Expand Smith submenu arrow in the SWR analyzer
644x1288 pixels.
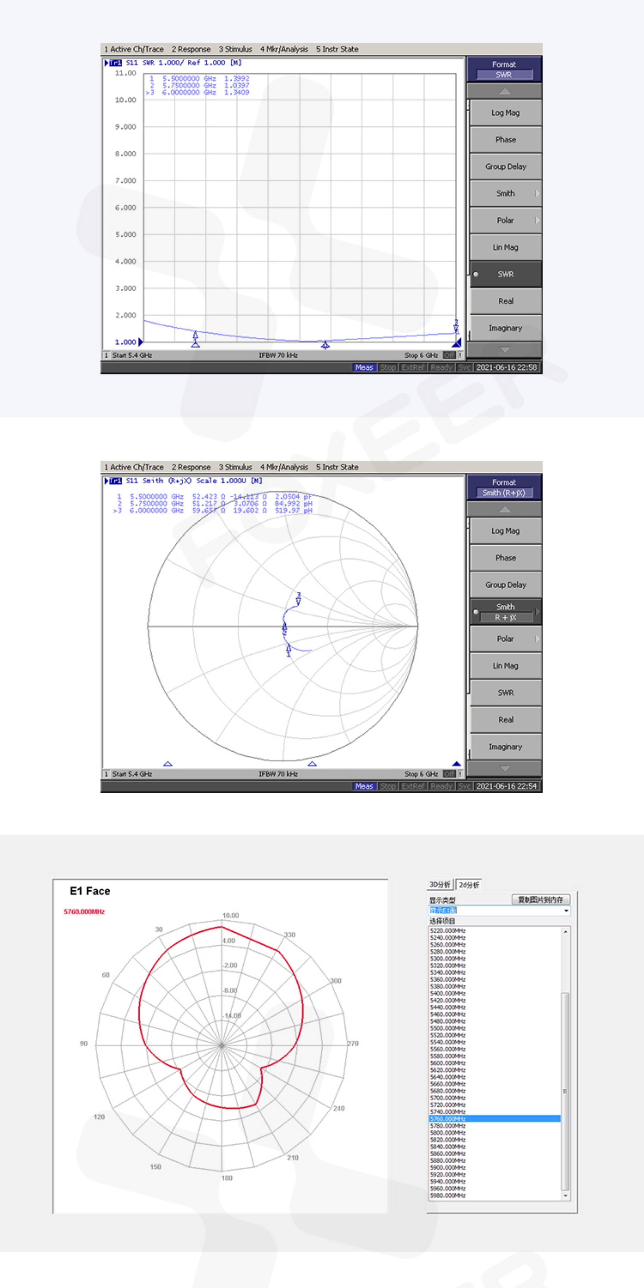point(538,193)
